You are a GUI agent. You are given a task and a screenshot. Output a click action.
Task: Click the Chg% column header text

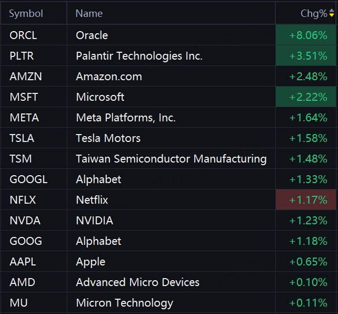pos(313,14)
